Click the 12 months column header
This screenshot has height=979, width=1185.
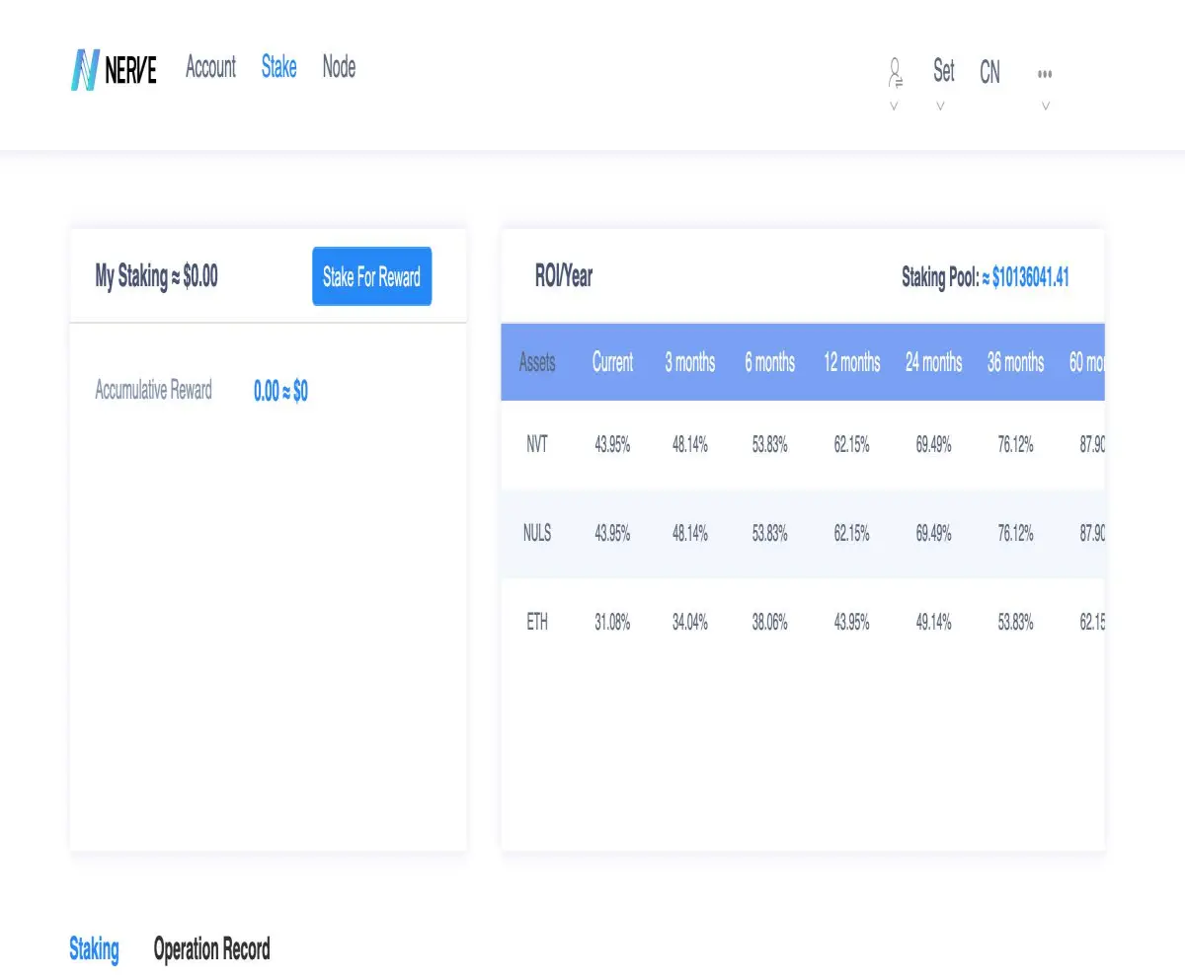pyautogui.click(x=851, y=362)
